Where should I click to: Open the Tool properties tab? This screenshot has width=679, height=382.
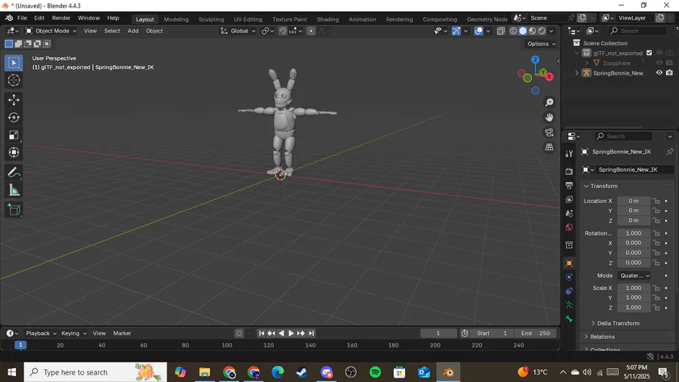pos(569,153)
